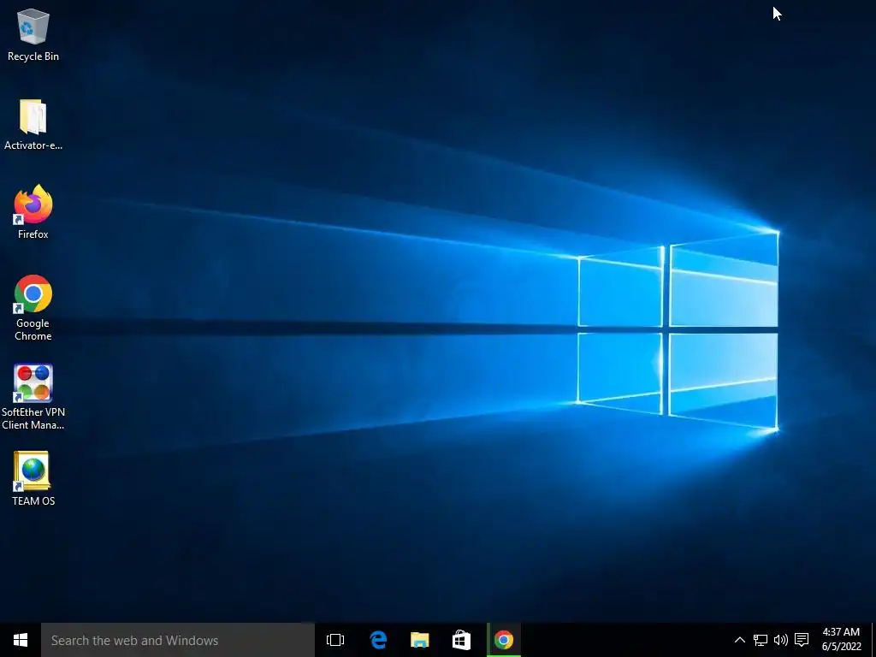Select the Activator folder on desktop
Screen dimensions: 876x657
click(33, 124)
